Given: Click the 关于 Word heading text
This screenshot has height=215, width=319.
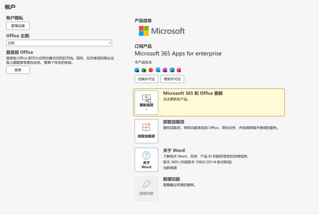Looking at the screenshot, I should 174,151.
